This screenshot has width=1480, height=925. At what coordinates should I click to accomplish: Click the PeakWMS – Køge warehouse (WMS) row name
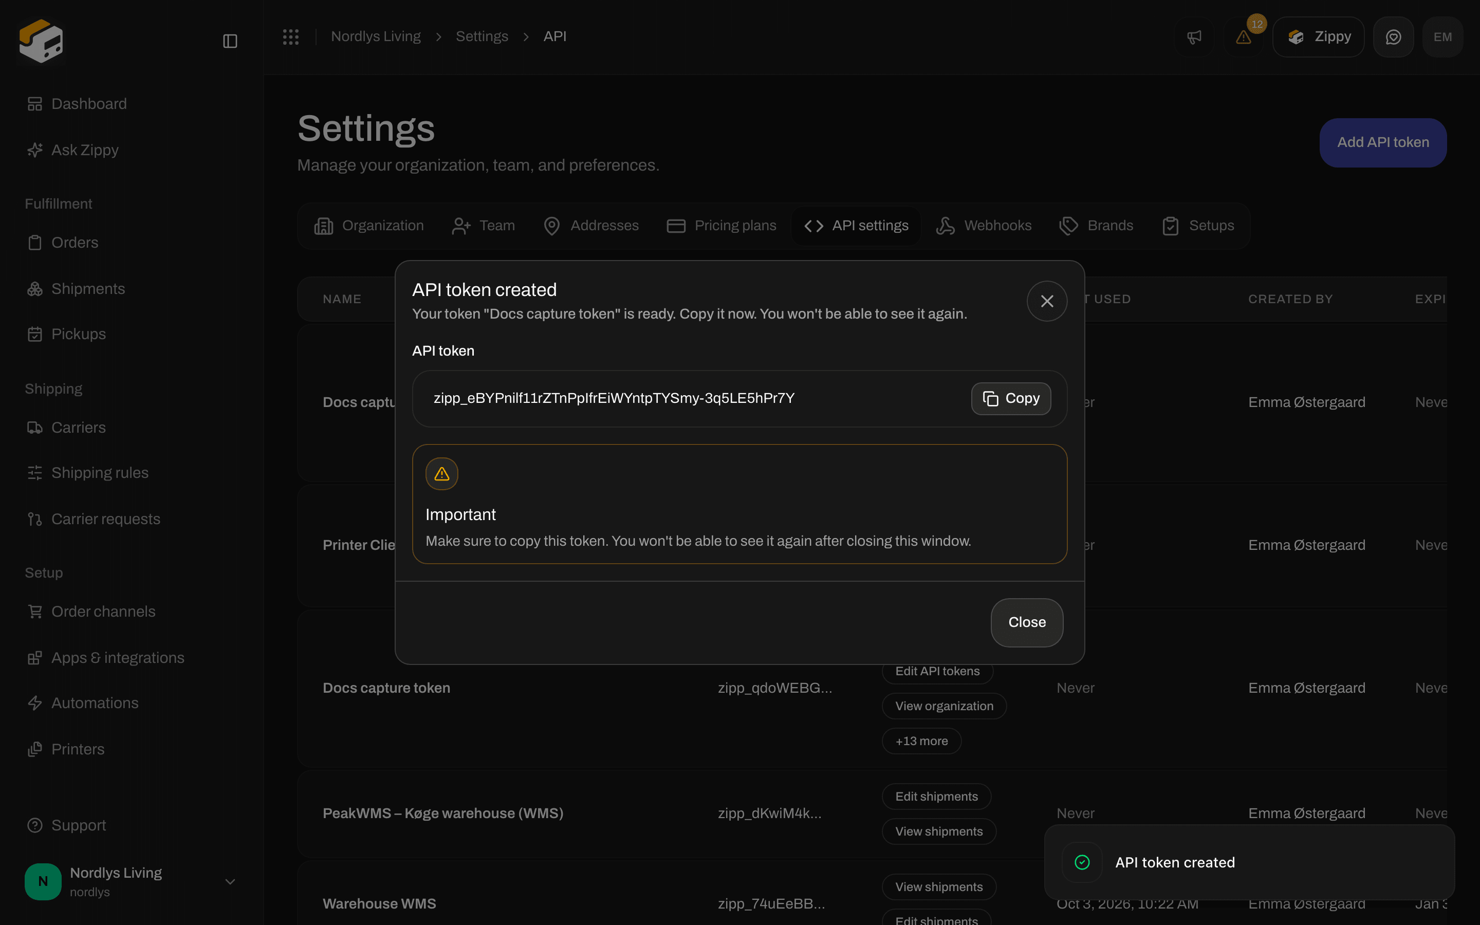click(443, 813)
